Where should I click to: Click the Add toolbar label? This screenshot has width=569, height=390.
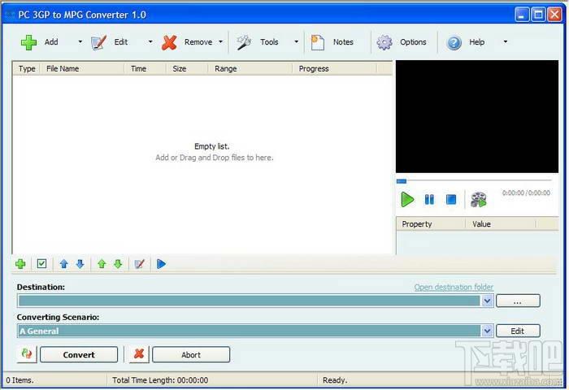[51, 42]
